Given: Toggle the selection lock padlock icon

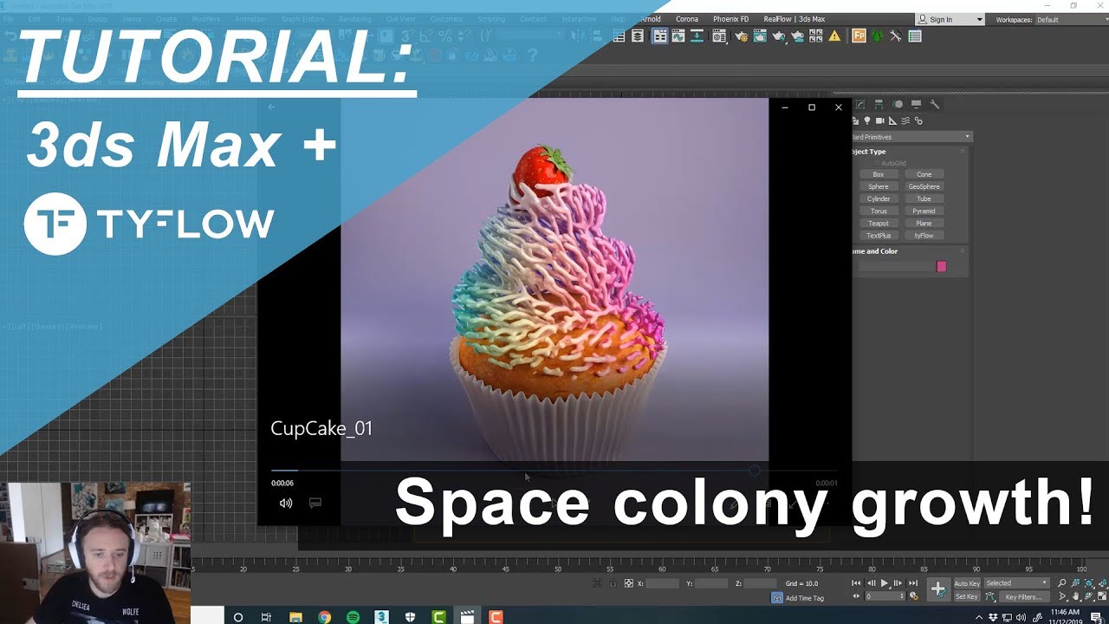Looking at the screenshot, I should (613, 583).
